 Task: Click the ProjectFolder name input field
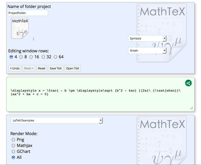click(x=28, y=13)
